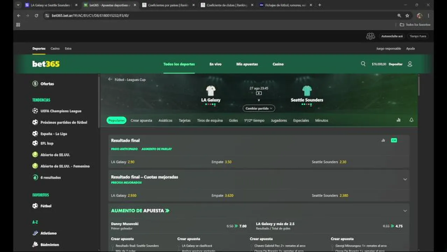Collapse the Resultado final – Cuotas mejoradas section
447x252 pixels.
tap(405, 179)
